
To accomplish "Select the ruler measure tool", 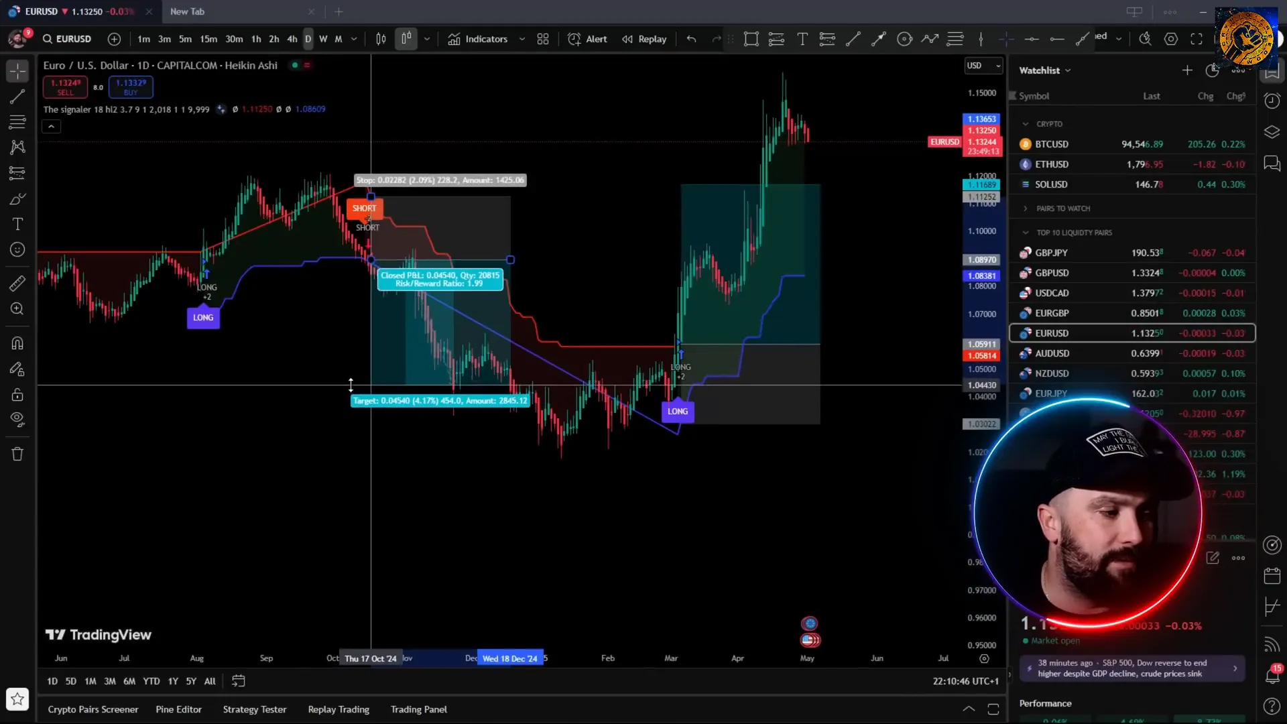I will click(x=17, y=284).
